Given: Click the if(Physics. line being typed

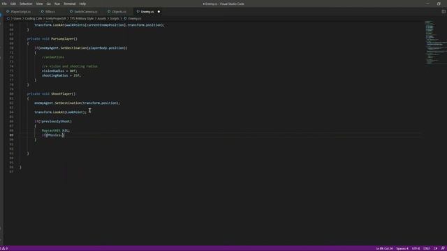Looking at the screenshot, I should (53, 135).
